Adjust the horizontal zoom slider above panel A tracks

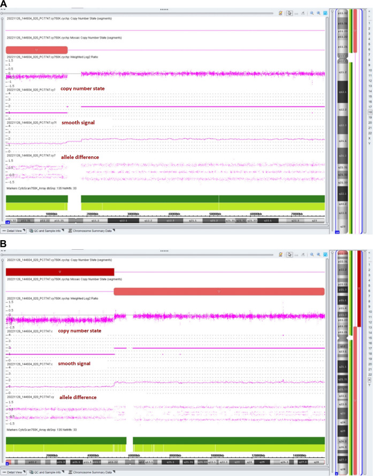(x=136, y=13)
